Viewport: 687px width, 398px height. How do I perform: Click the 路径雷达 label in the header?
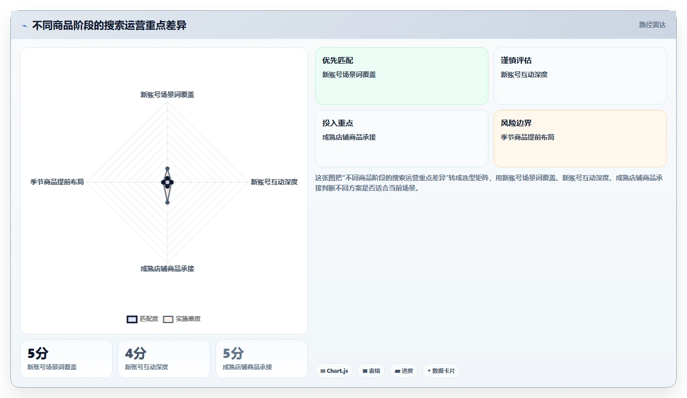click(652, 25)
